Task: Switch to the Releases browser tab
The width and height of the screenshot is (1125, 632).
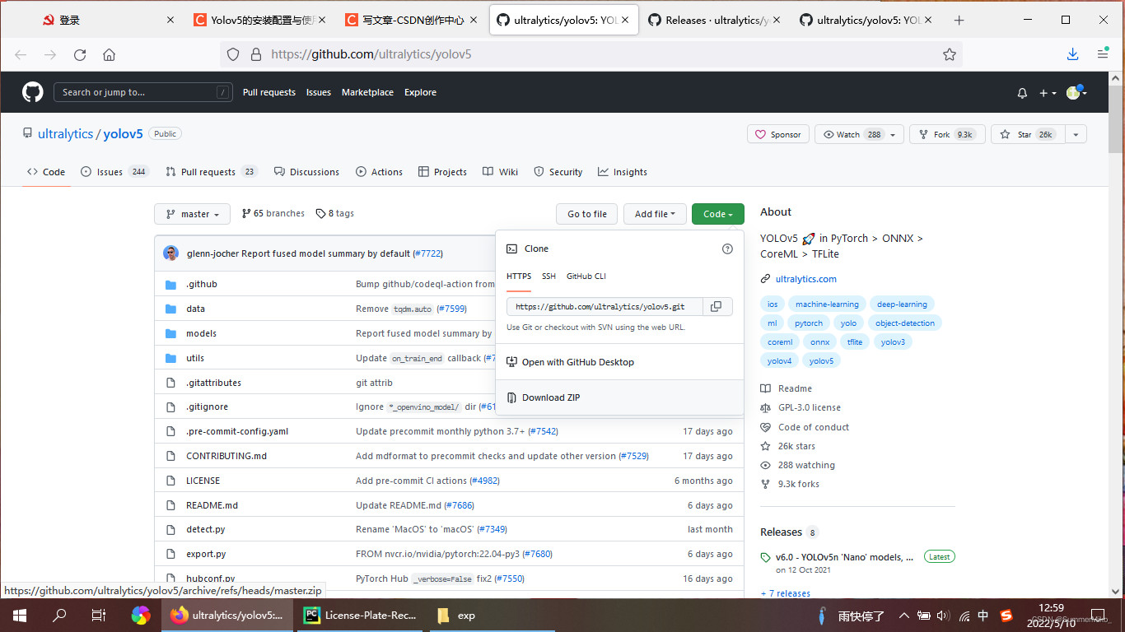Action: click(715, 20)
